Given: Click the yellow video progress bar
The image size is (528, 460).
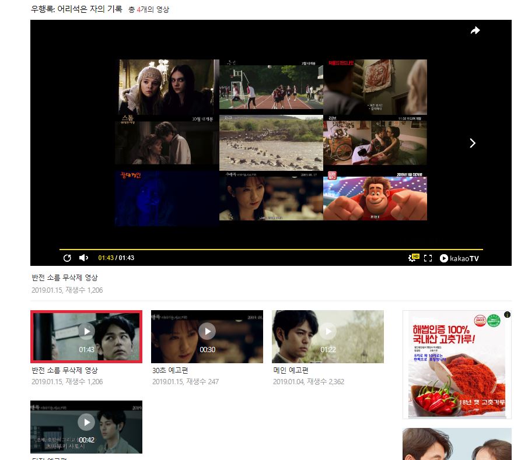Looking at the screenshot, I should [271, 250].
